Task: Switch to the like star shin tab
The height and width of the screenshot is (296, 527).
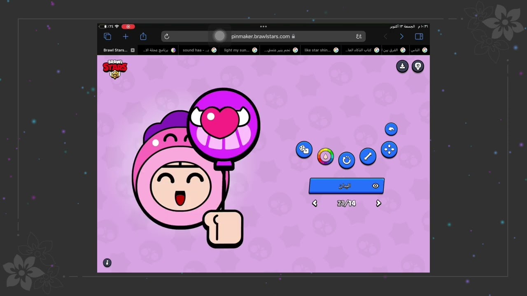Action: [320, 50]
